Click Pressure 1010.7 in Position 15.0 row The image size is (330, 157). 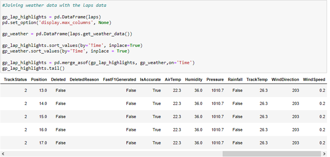point(218,117)
